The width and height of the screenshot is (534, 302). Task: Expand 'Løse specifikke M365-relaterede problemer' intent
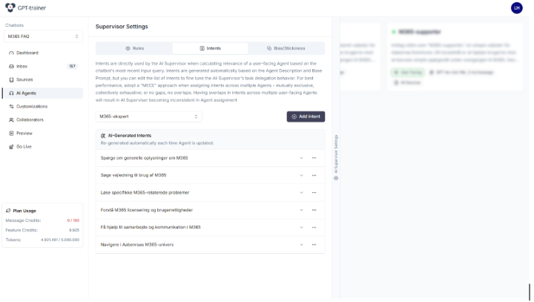click(x=301, y=193)
